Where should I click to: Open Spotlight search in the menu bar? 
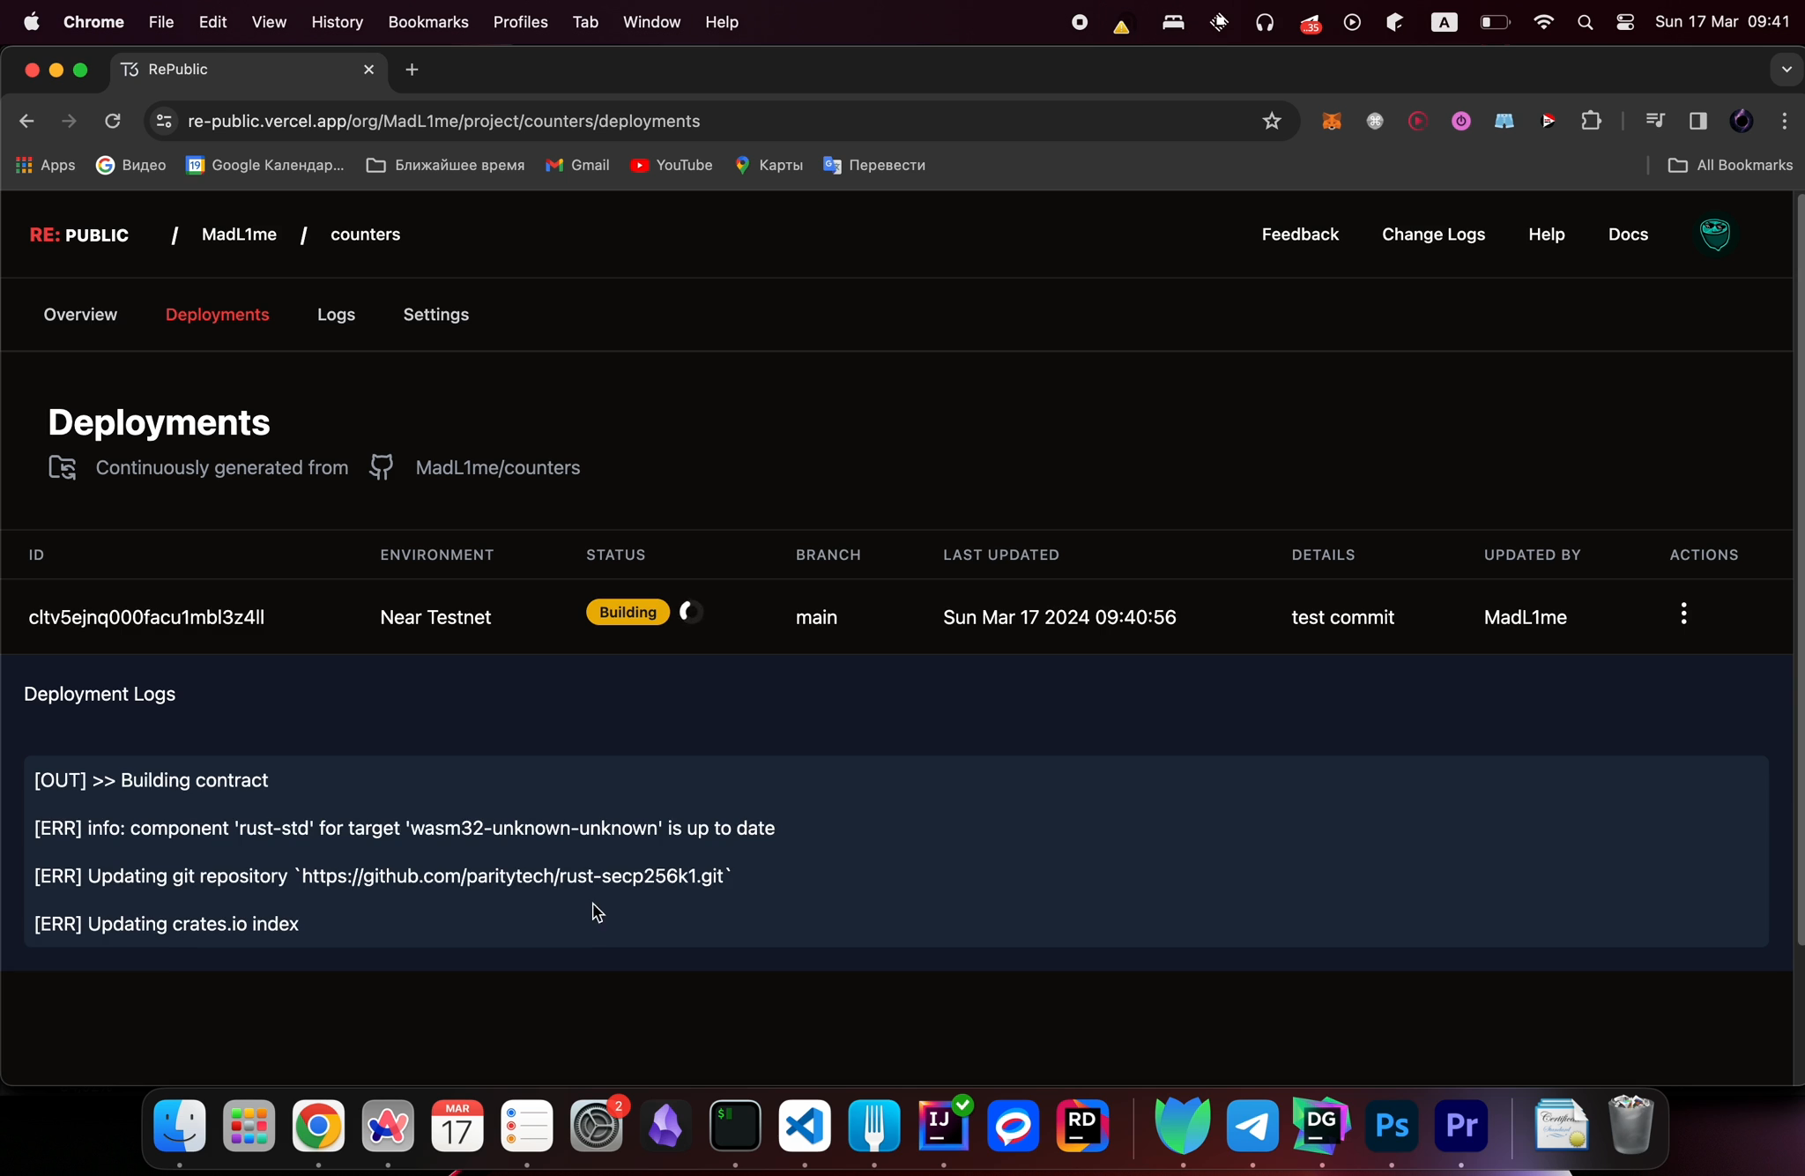click(x=1585, y=23)
